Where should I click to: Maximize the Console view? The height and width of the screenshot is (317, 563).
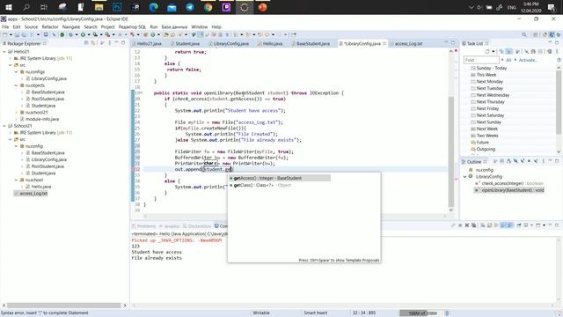click(x=557, y=225)
